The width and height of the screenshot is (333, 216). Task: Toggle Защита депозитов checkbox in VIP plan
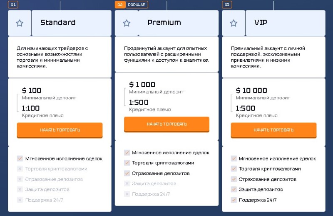coord(234,189)
